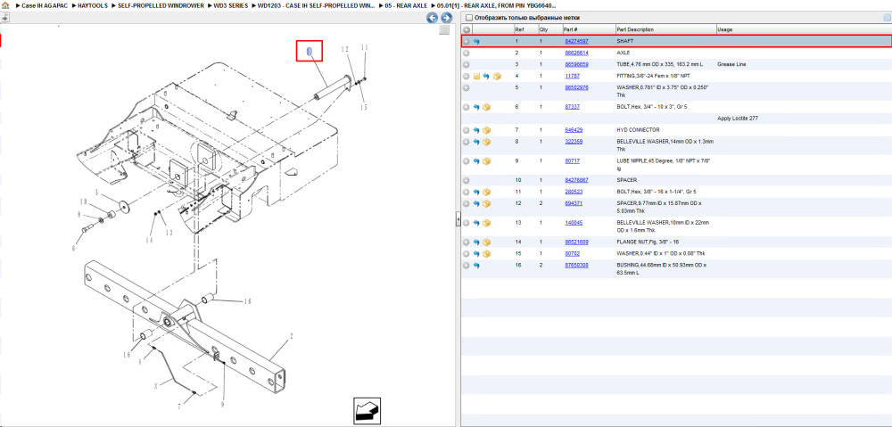Screen dimensions: 892x427
Task: Select 'Grease Line' usage text
Action: 731,64
